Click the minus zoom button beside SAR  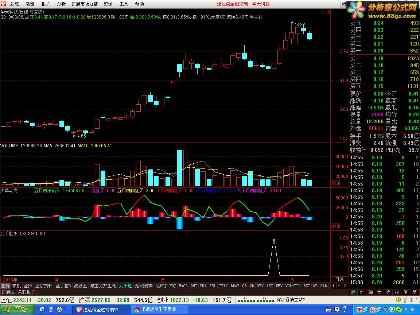(x=339, y=286)
